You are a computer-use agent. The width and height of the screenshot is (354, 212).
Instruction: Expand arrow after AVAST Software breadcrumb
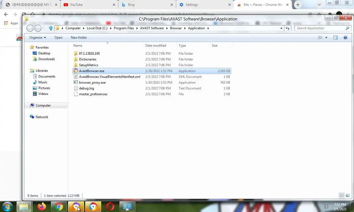(x=166, y=28)
